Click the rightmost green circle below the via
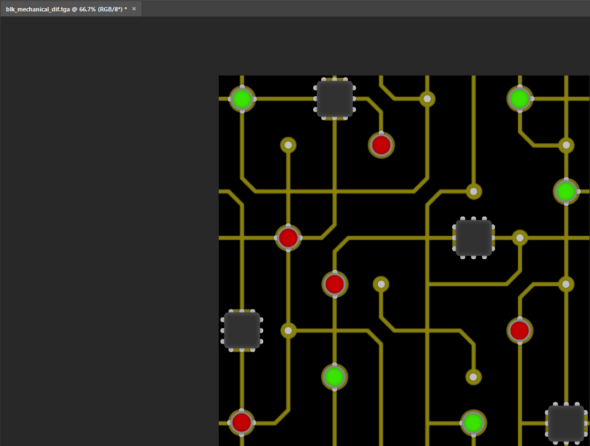The width and height of the screenshot is (590, 446). point(566,191)
